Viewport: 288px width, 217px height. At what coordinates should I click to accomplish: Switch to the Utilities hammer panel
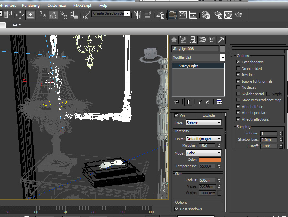click(221, 40)
